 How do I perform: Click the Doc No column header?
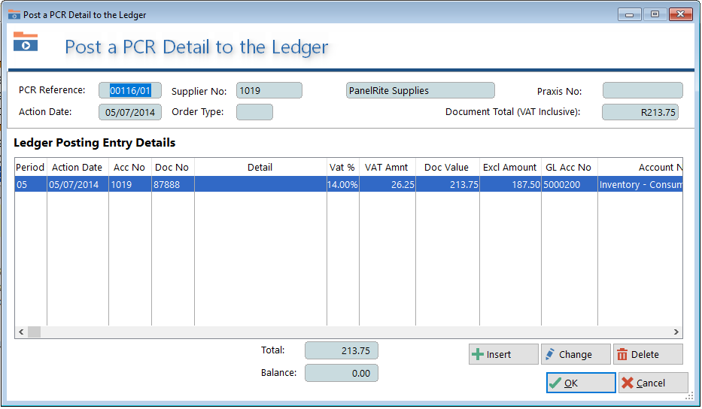click(172, 168)
